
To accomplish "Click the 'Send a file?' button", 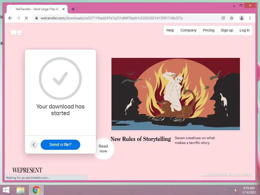I will [x=60, y=144].
